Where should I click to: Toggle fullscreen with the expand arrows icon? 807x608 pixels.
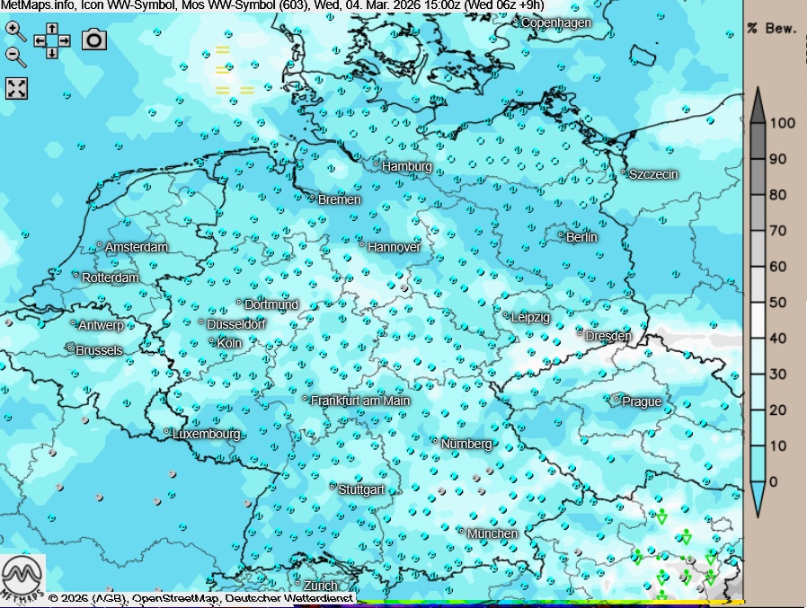(x=17, y=88)
